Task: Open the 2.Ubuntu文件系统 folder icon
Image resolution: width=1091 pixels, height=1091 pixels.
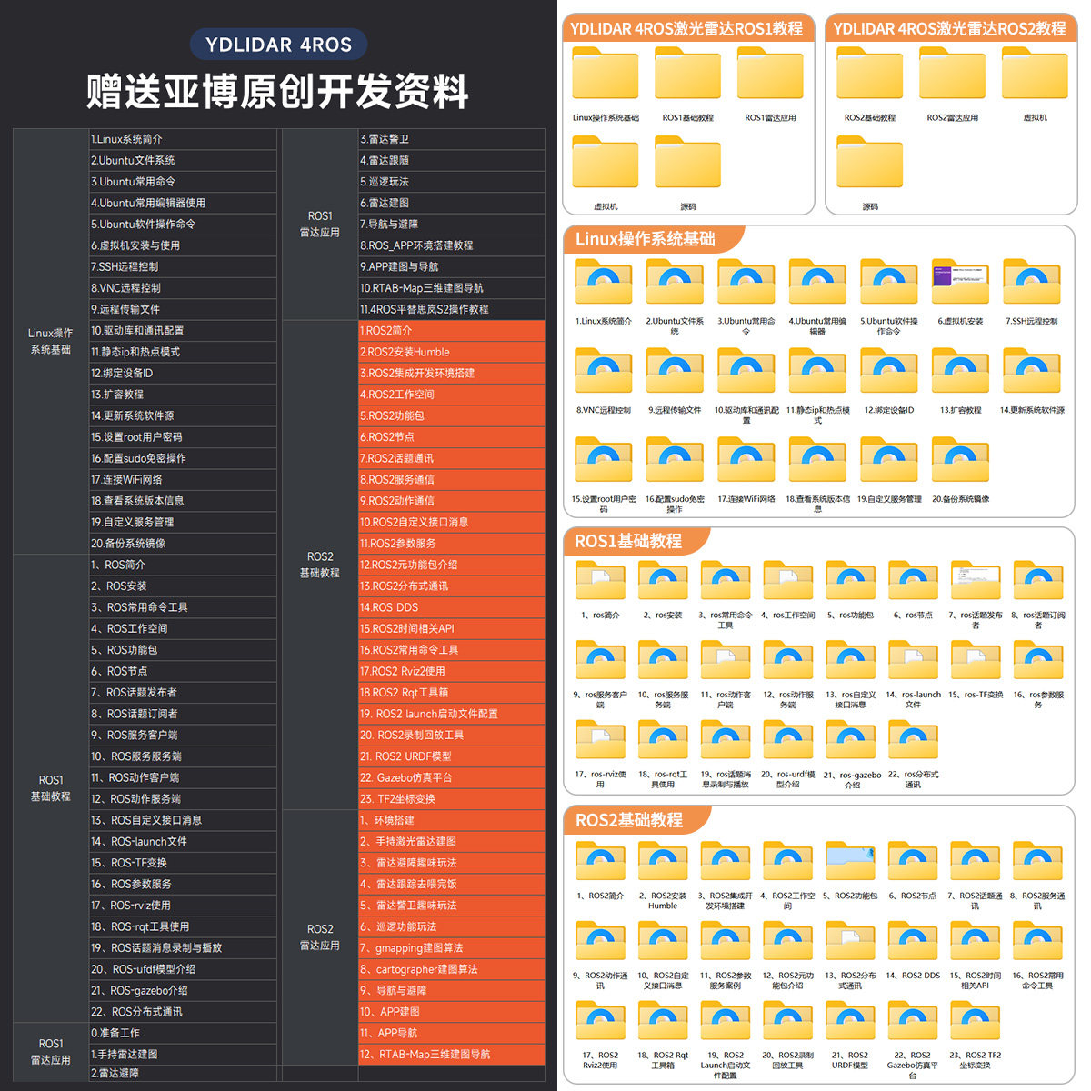Action: (x=675, y=282)
